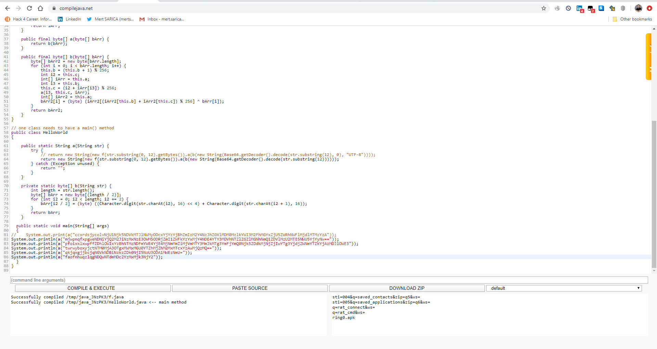Open the gray shield extension
The image size is (657, 349).
pyautogui.click(x=623, y=8)
